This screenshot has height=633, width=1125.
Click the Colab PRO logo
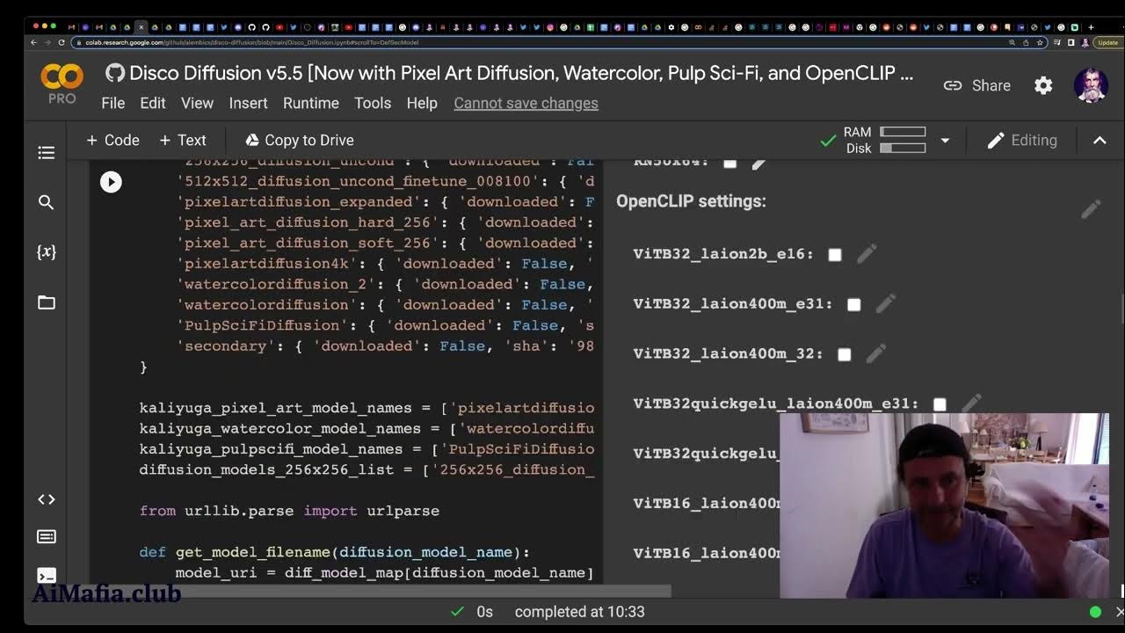[x=62, y=84]
